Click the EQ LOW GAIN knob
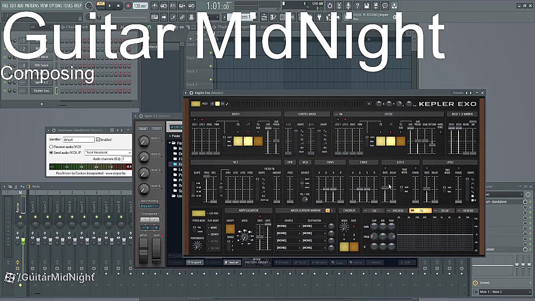The height and width of the screenshot is (301, 535). point(374,227)
